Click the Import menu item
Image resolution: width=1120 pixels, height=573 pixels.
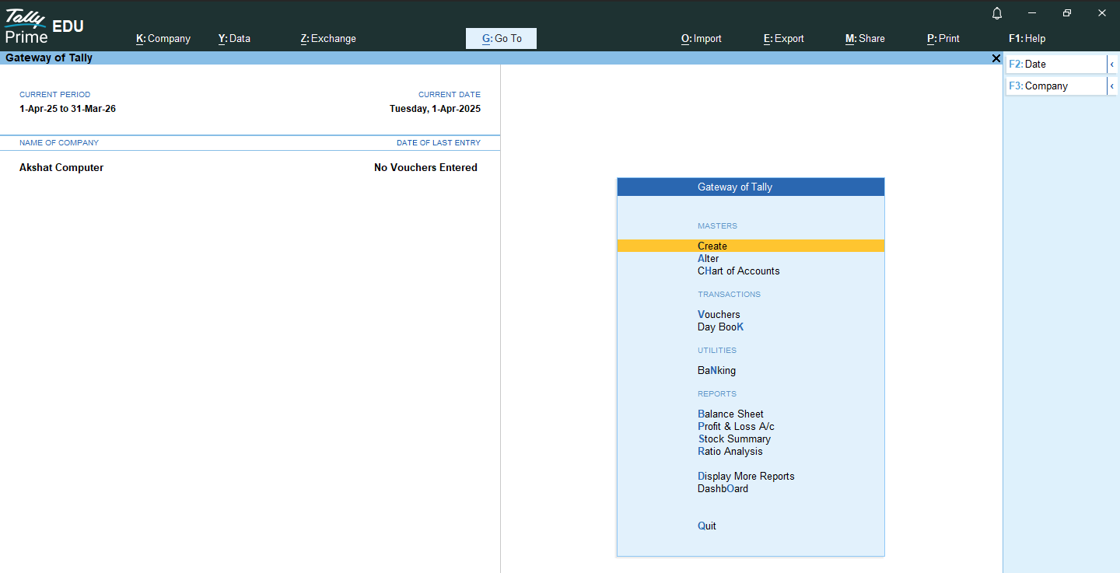click(701, 39)
